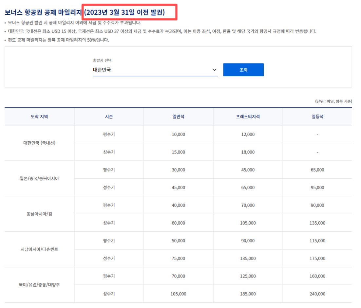Viewport: 361px width, 308px height.
Task: Click the 평수기 season cell for 국내선
Action: click(109, 134)
